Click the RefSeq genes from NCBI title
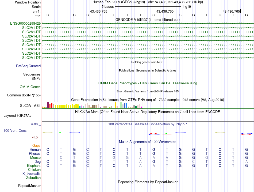Viewport: 254px width, 192px height. [148, 62]
